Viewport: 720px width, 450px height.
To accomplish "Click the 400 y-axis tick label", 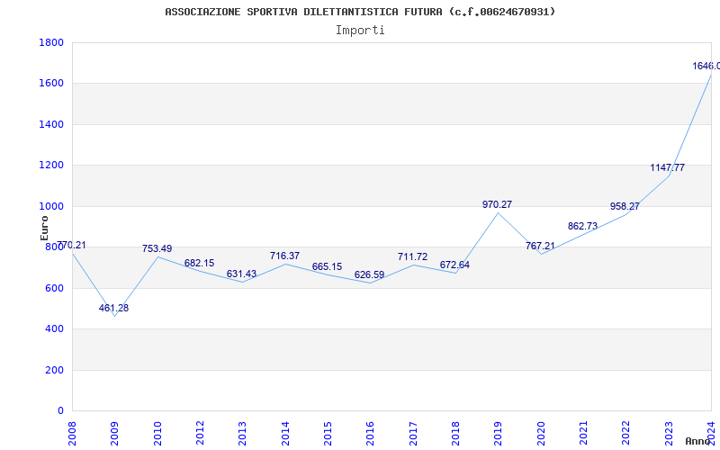I will (54, 329).
